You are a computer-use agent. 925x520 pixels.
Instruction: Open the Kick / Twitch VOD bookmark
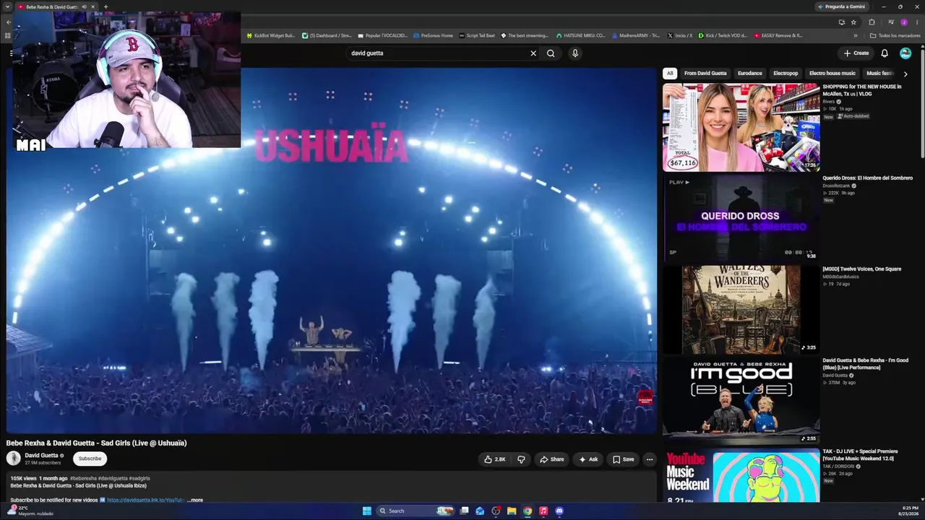(x=723, y=35)
